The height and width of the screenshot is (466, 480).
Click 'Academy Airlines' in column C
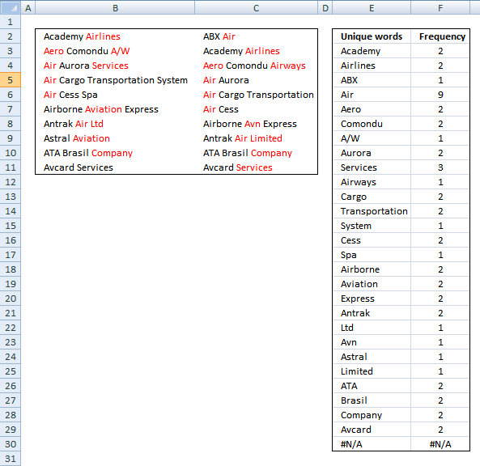click(x=257, y=51)
